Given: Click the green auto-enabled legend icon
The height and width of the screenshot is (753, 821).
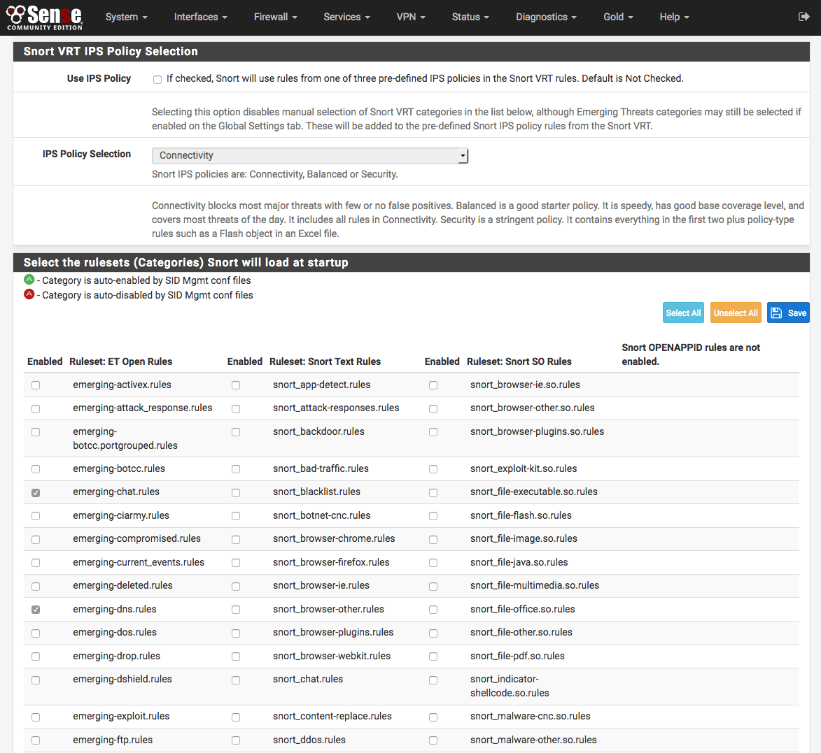Looking at the screenshot, I should click(x=29, y=280).
